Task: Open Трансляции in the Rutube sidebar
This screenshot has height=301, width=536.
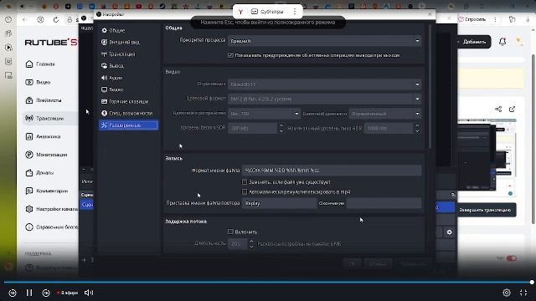Action: pyautogui.click(x=49, y=119)
